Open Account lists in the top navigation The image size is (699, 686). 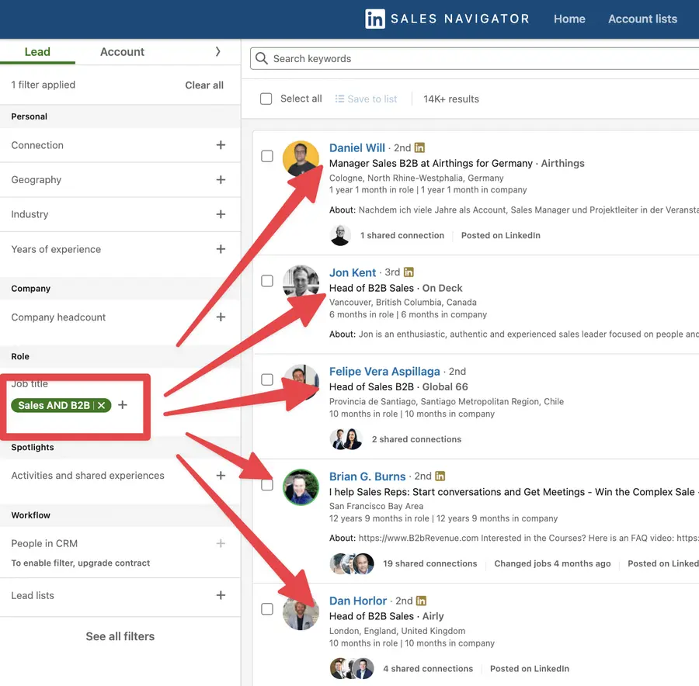point(642,19)
